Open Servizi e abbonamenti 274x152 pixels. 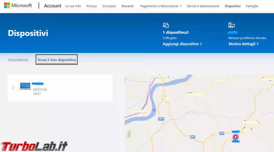point(203,6)
